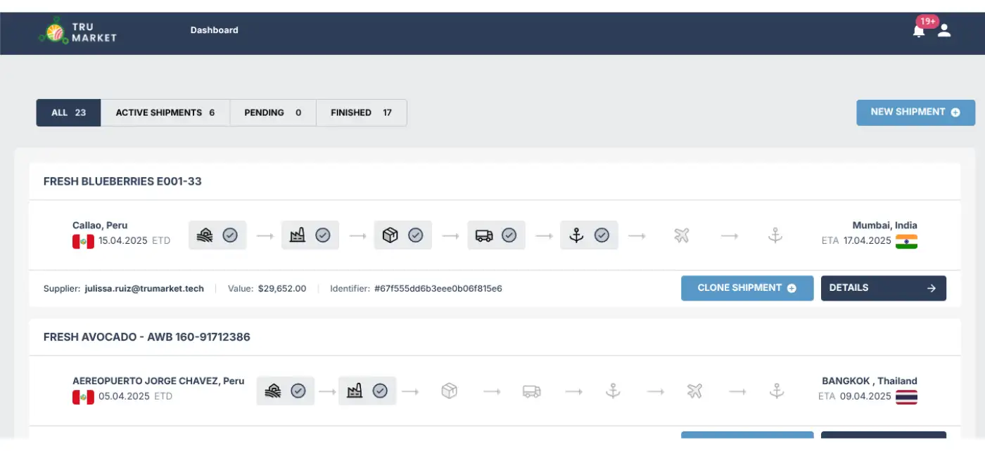This screenshot has width=985, height=451.
Task: Click the airplane icon in avocado shipment
Action: coord(694,391)
